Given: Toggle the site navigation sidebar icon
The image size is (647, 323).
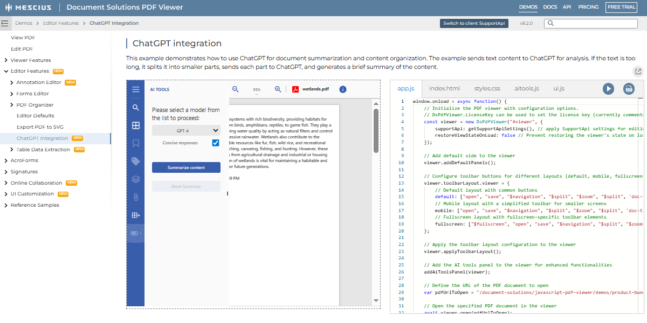Looking at the screenshot, I should [5, 23].
